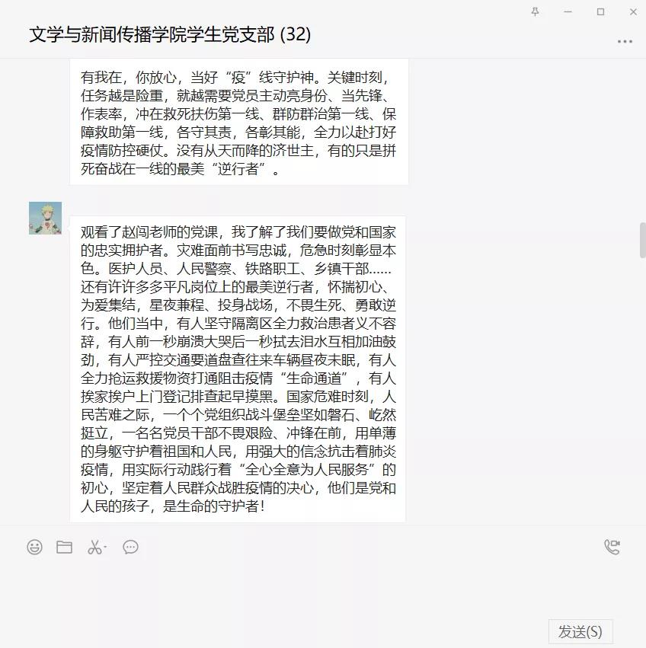Screen dimensions: 646x648
Task: Minimize the chat window
Action: click(x=568, y=11)
